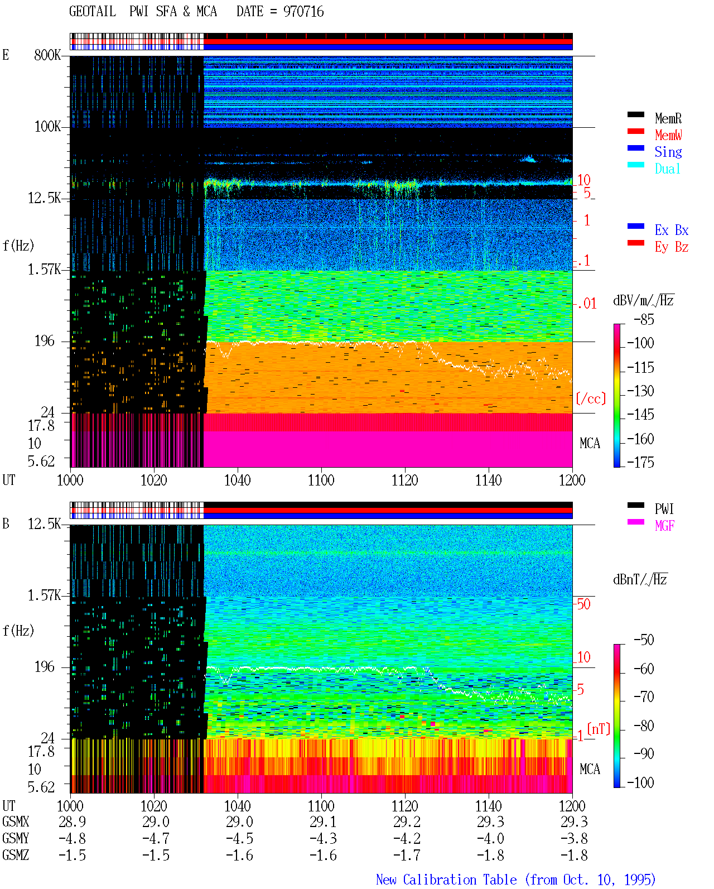
Task: Click the black MemR legend swatch
Action: tap(636, 115)
